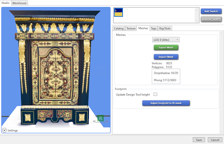Open the LOD 0 (Alto) dropdown

(x=166, y=40)
